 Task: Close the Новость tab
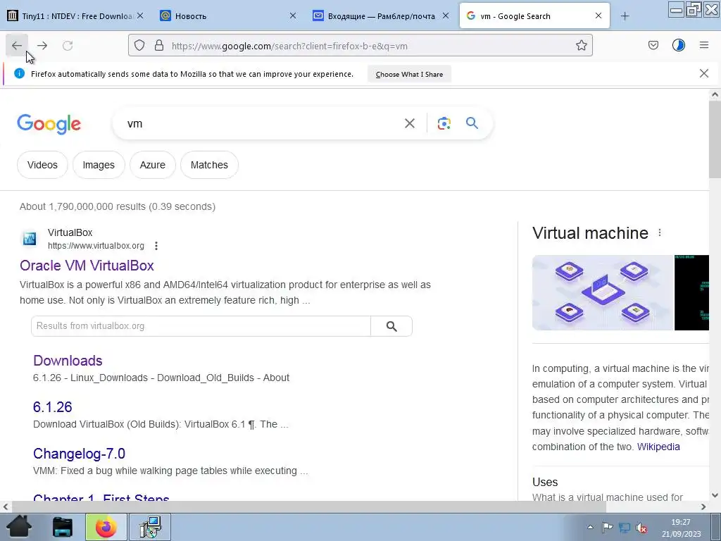(292, 16)
